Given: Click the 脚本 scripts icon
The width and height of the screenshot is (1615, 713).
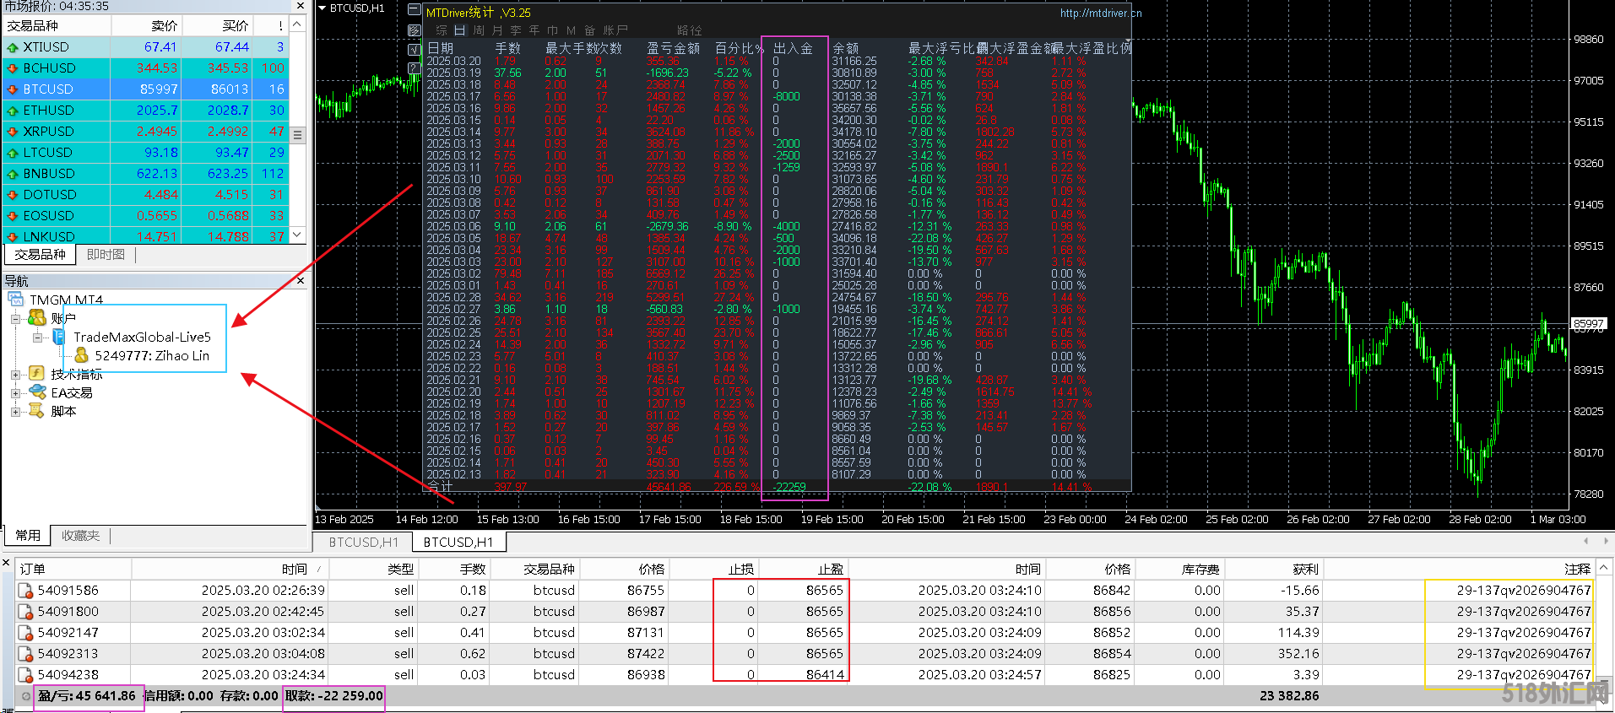Looking at the screenshot, I should [37, 411].
